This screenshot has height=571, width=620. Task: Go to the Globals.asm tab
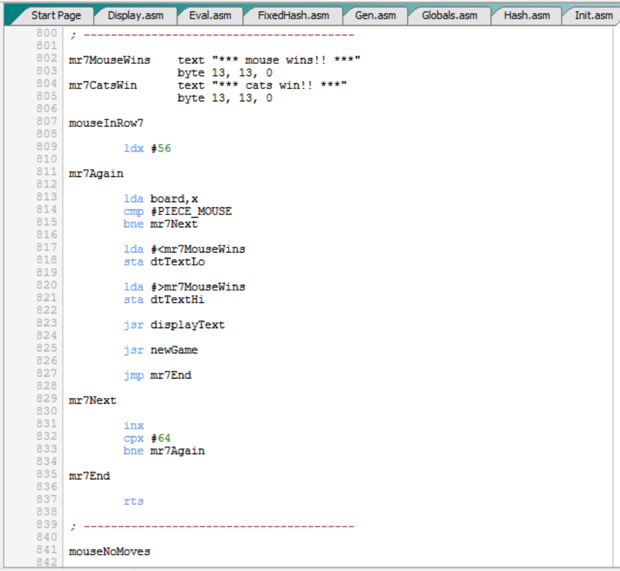449,15
